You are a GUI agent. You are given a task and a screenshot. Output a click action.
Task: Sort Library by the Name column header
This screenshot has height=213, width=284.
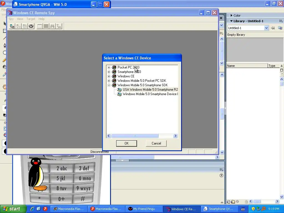point(247,66)
